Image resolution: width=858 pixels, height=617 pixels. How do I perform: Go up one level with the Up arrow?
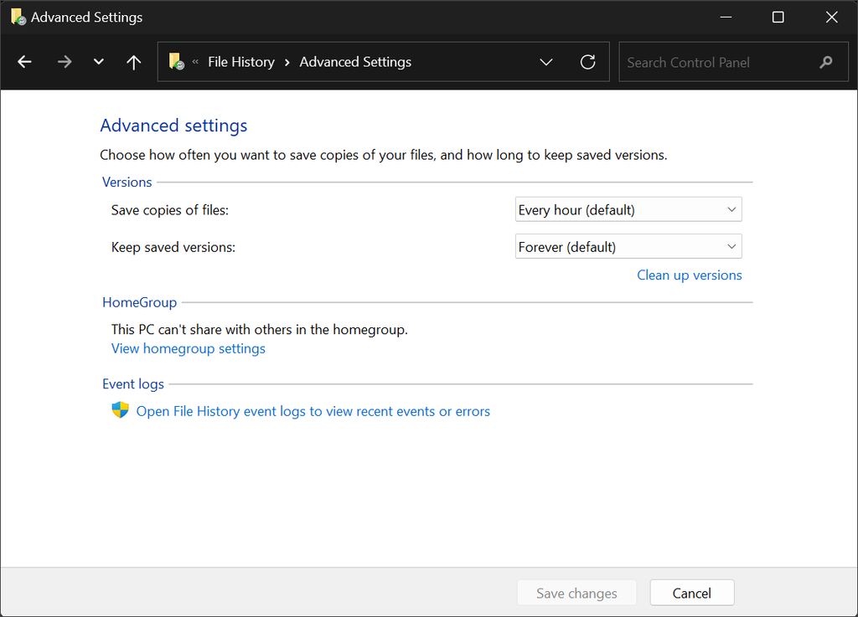pyautogui.click(x=133, y=61)
